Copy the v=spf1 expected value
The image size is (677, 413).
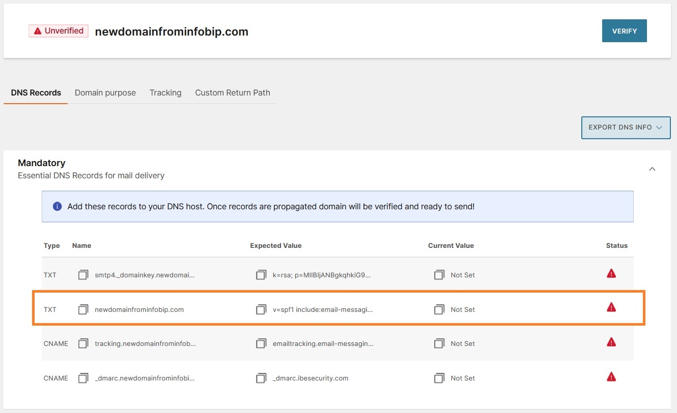pyautogui.click(x=261, y=309)
